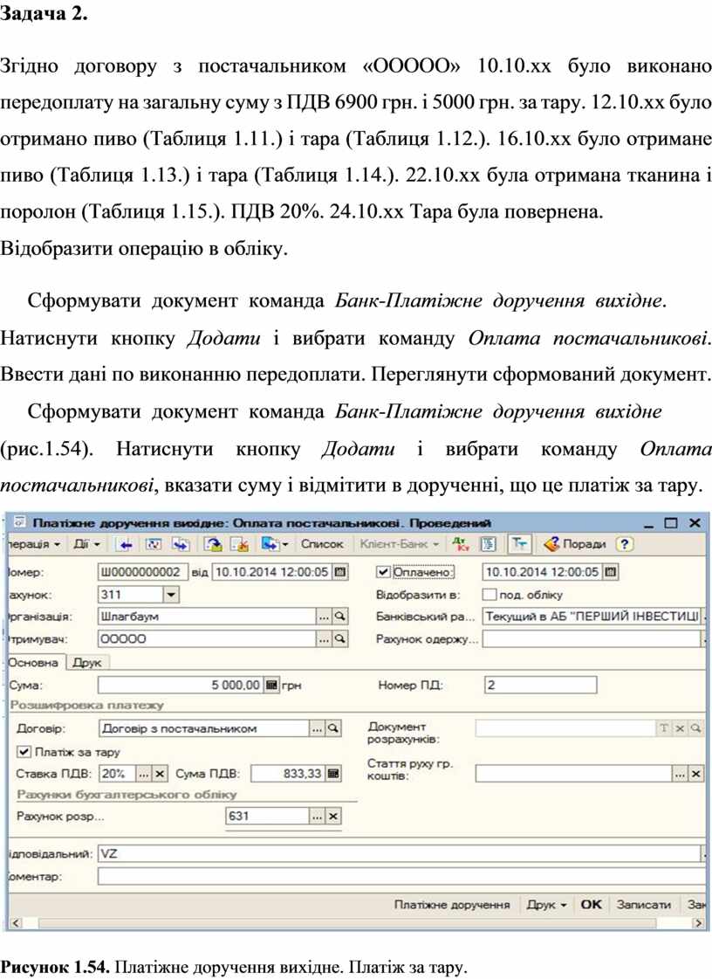
Task: Click magnifier icon in Отримувач field
Action: (340, 638)
